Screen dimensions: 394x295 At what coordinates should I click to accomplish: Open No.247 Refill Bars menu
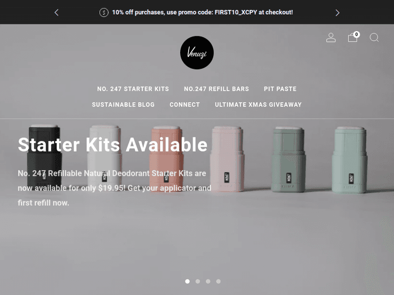pyautogui.click(x=216, y=89)
